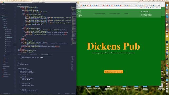Select the GROUP 2 heading in sidebar
Viewport: 169px width, 95px height.
[x=3, y=9]
